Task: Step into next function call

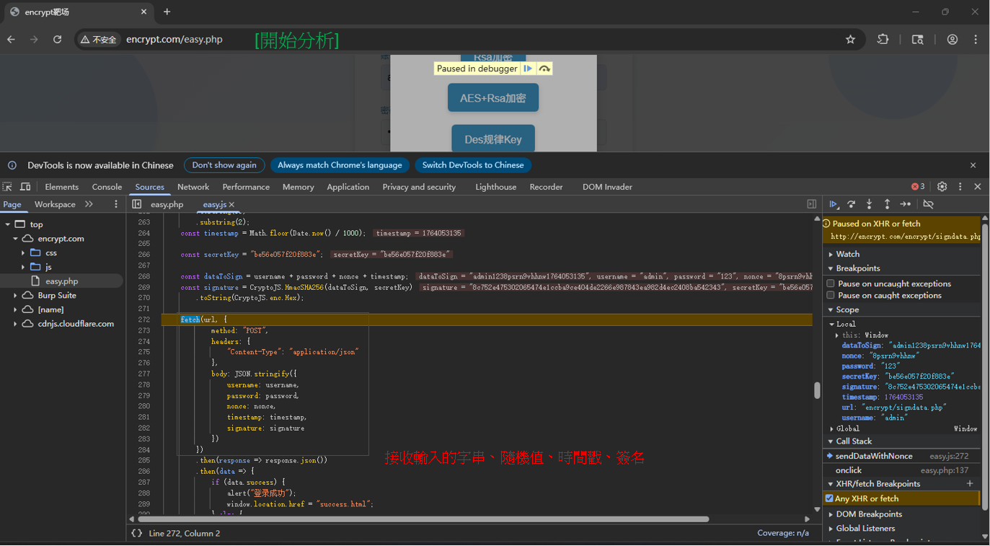Action: tap(870, 204)
